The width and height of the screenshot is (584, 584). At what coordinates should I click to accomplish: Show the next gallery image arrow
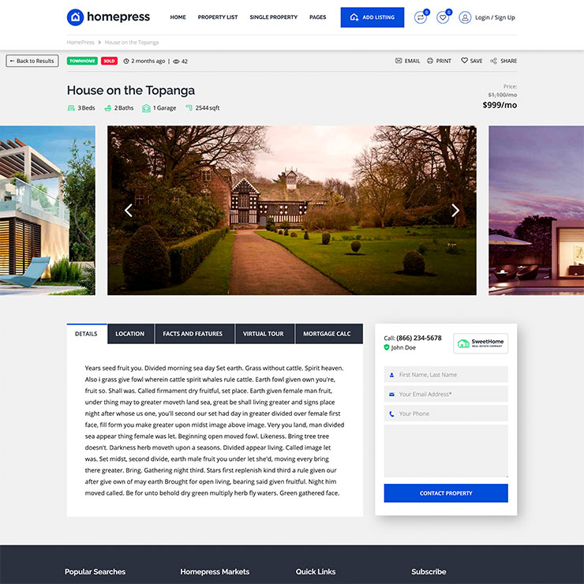click(x=455, y=210)
